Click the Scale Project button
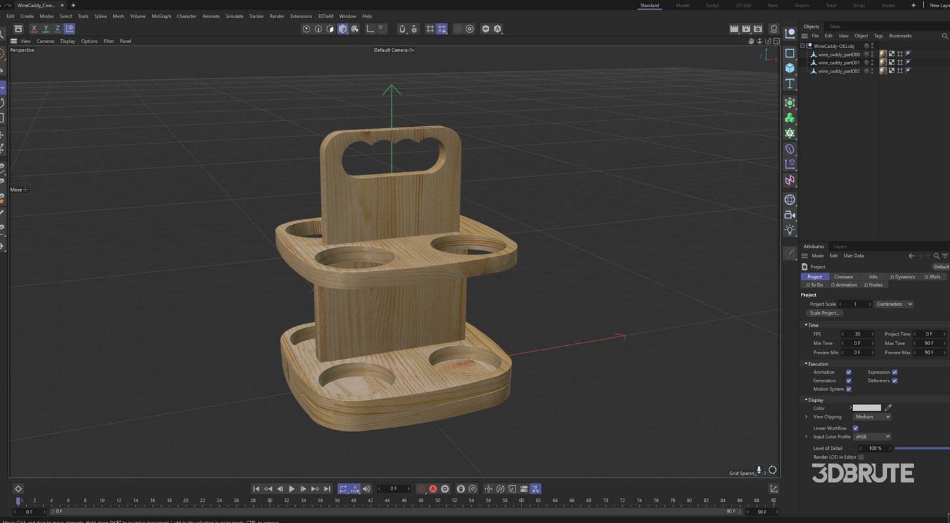The height and width of the screenshot is (523, 950). click(824, 312)
